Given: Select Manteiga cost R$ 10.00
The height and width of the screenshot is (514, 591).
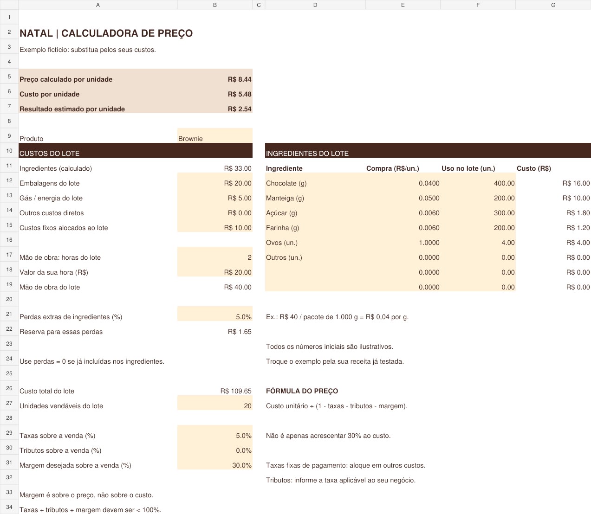Looking at the screenshot, I should [x=553, y=195].
